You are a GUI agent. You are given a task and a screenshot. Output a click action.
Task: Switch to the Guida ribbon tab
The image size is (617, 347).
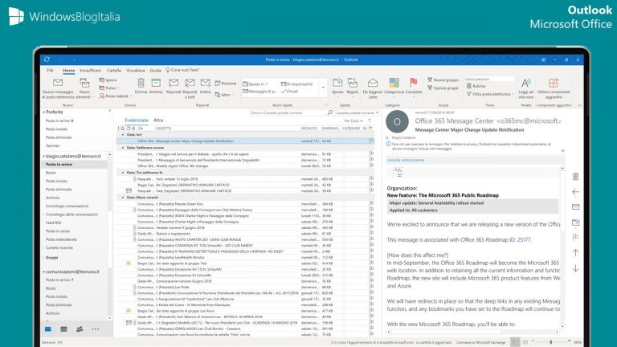[x=155, y=70]
